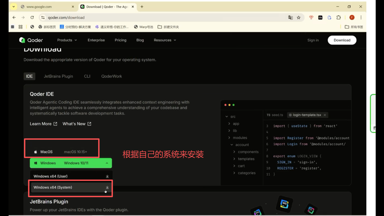This screenshot has width=384, height=216.
Task: Switch to the CLI tab
Action: [x=87, y=76]
